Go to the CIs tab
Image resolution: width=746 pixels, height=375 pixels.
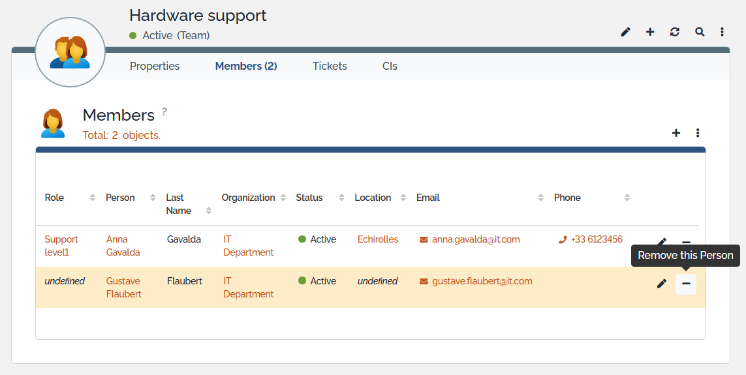click(x=390, y=66)
